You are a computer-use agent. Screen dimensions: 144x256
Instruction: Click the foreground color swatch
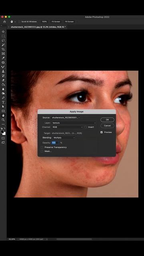click(x=2, y=132)
